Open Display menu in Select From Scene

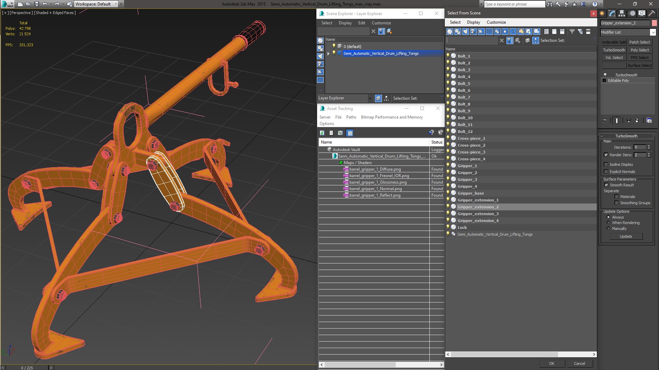473,22
